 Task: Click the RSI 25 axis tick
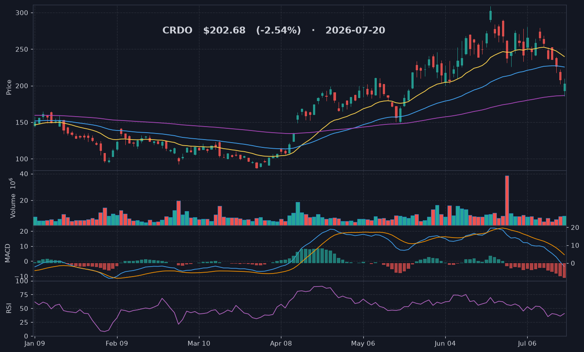(24, 323)
